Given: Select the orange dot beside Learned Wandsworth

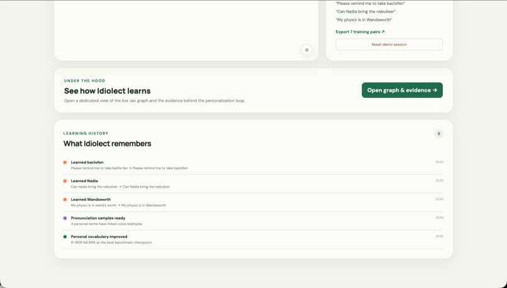Looking at the screenshot, I should (65, 200).
